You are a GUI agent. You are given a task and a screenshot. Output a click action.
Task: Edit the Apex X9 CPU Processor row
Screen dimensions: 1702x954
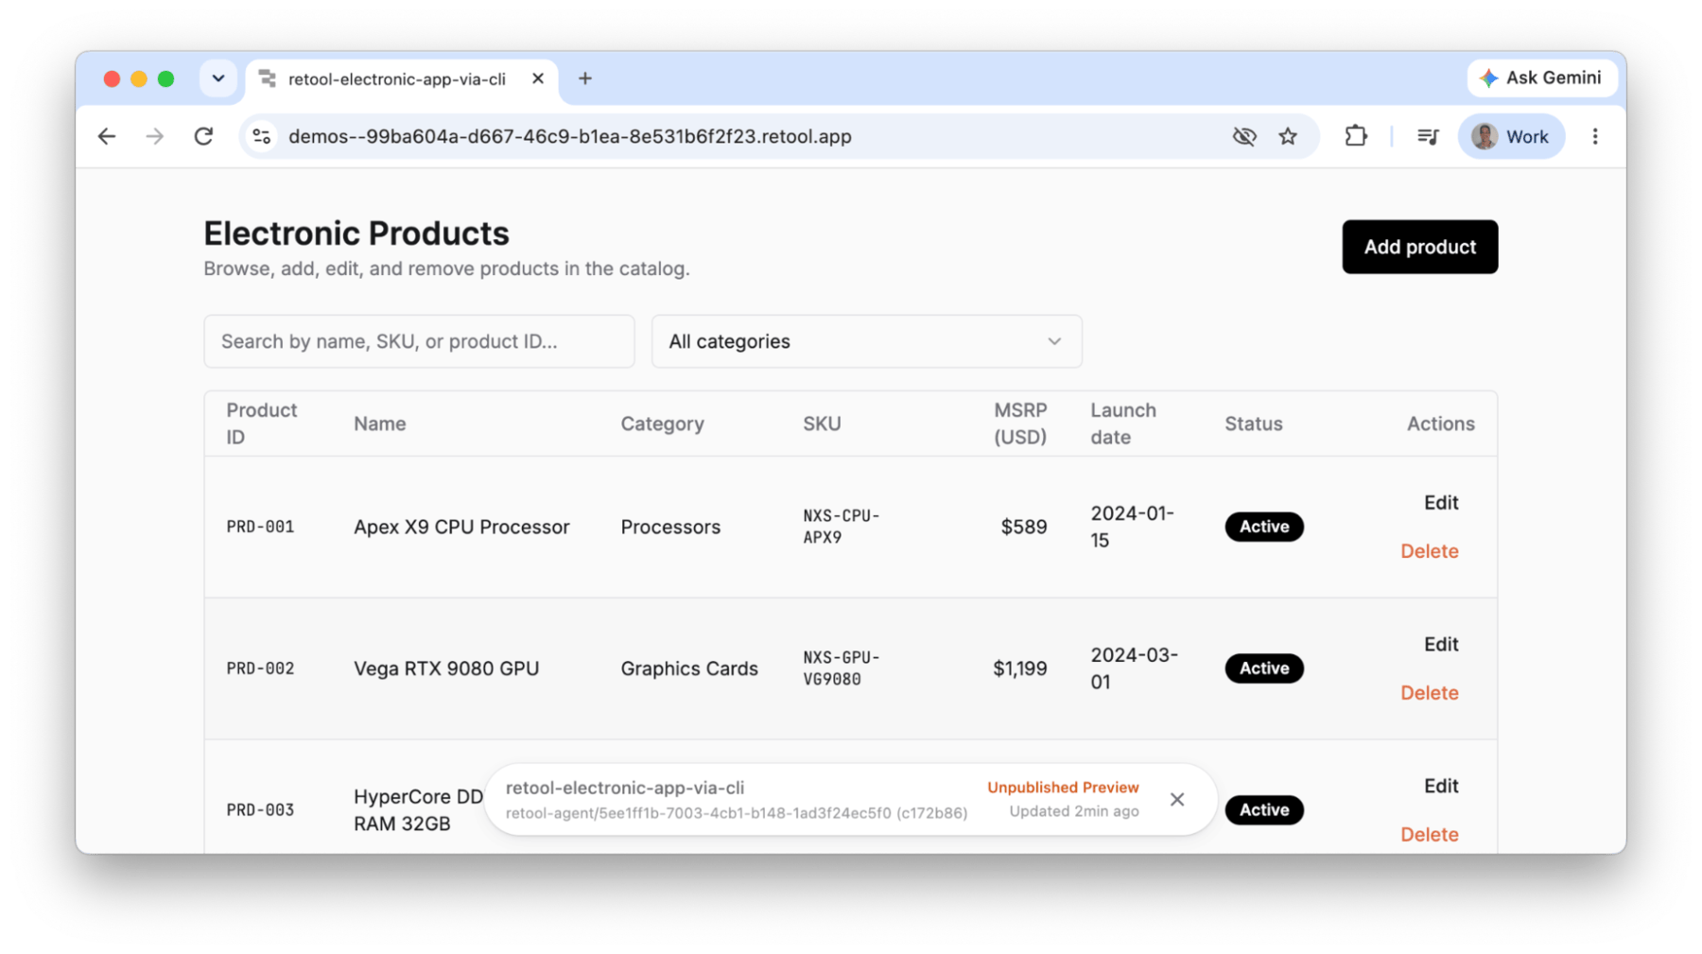coord(1441,502)
